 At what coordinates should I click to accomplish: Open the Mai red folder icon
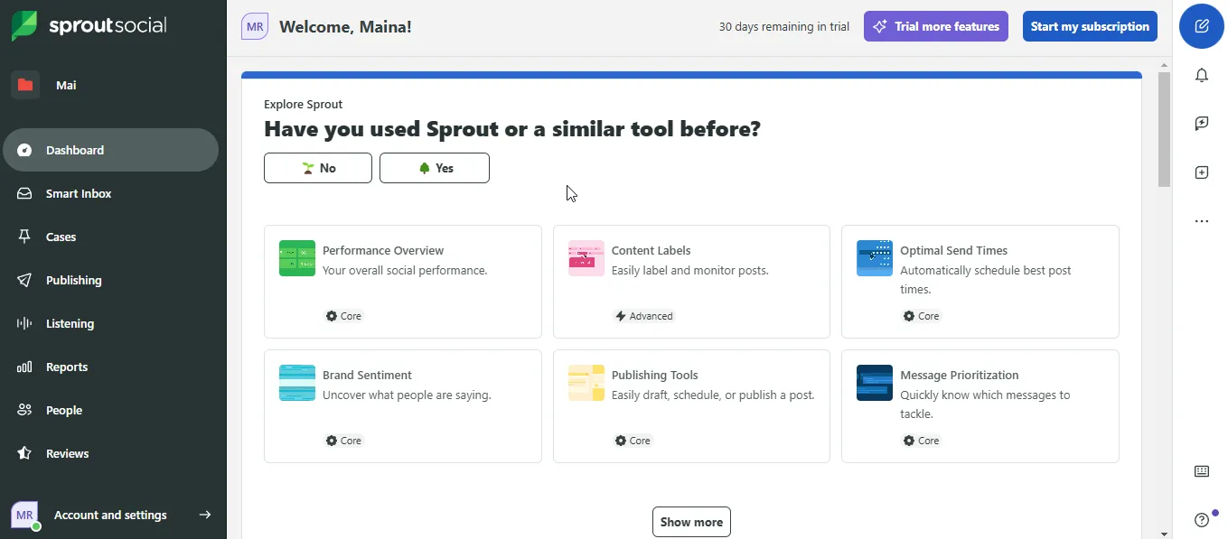(x=25, y=85)
